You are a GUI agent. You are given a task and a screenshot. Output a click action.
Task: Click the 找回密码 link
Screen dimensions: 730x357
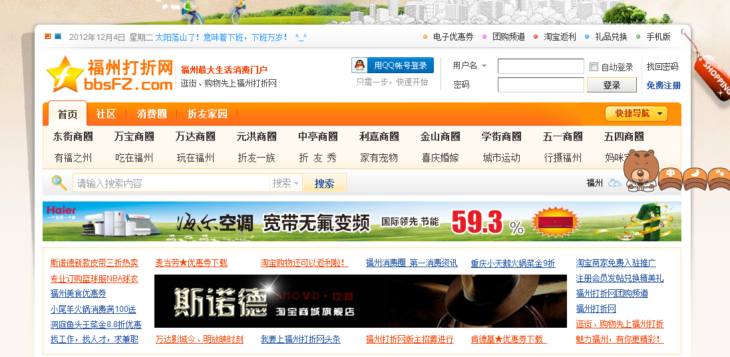pyautogui.click(x=663, y=66)
